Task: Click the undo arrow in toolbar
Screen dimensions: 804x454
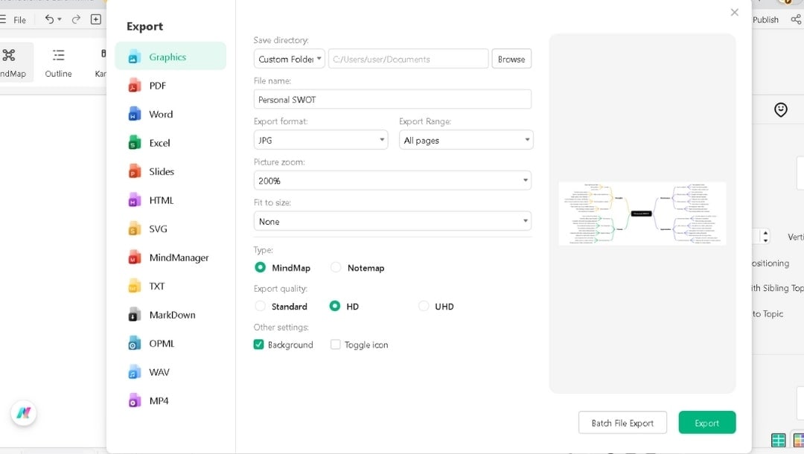Action: coord(49,19)
